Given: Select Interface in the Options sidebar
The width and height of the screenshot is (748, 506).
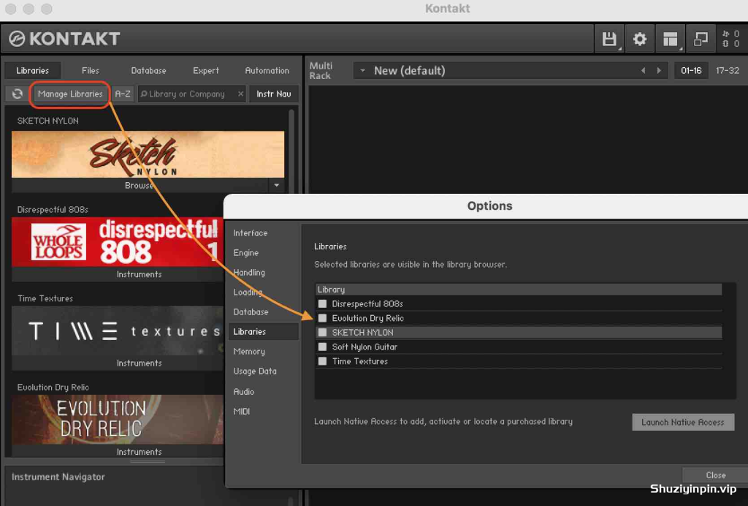Looking at the screenshot, I should coord(250,233).
